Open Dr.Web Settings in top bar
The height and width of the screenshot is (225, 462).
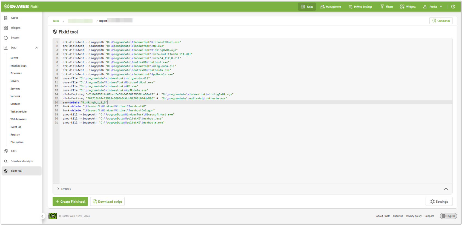pyautogui.click(x=360, y=7)
